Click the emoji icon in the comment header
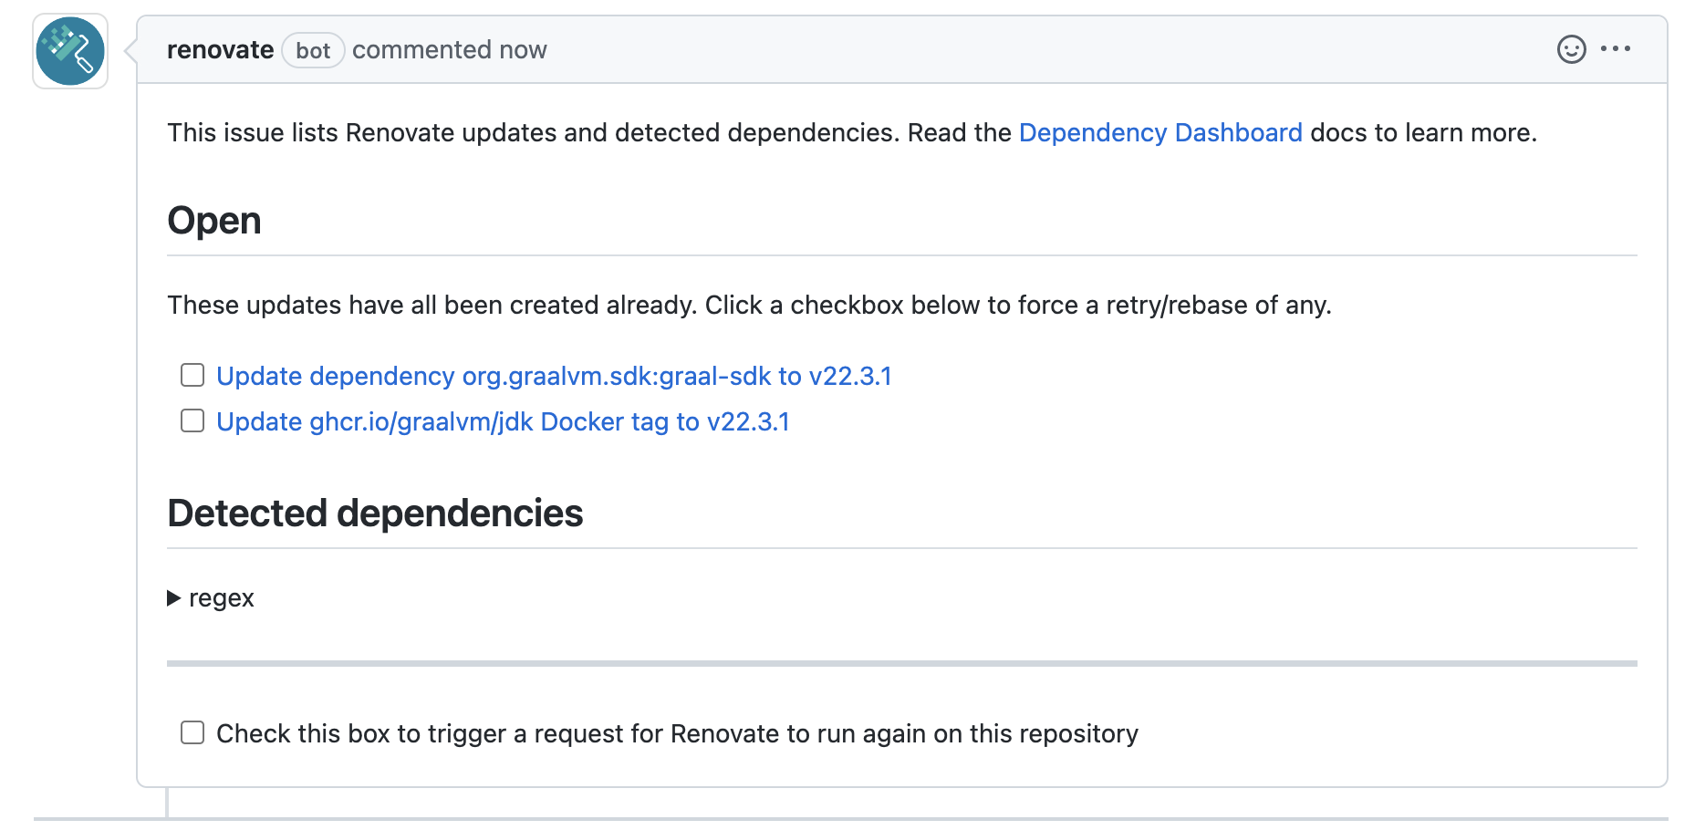 point(1571,50)
